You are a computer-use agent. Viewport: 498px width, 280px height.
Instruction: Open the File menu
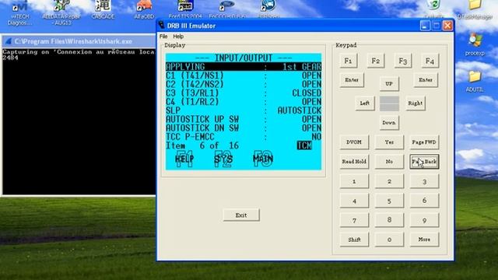[x=163, y=37]
